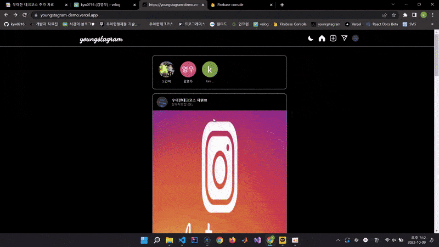
Task: Open the green k story avatar
Action: (x=210, y=69)
